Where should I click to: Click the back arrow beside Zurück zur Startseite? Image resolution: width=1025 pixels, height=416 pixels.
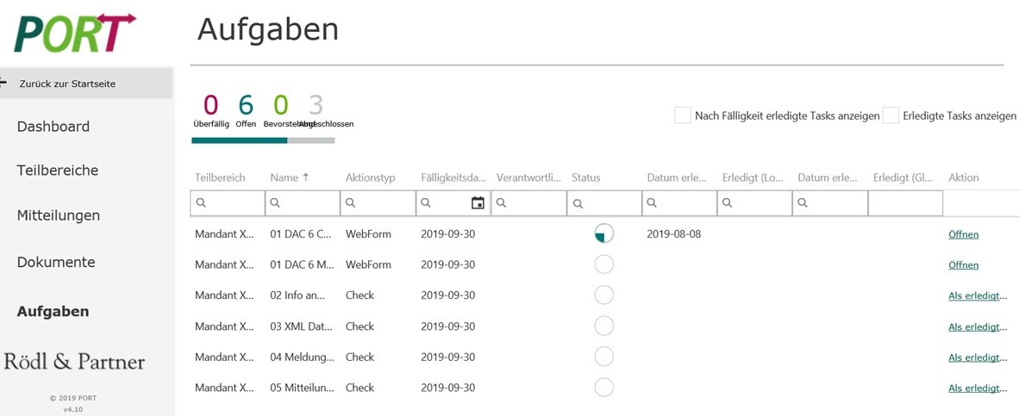point(4,83)
